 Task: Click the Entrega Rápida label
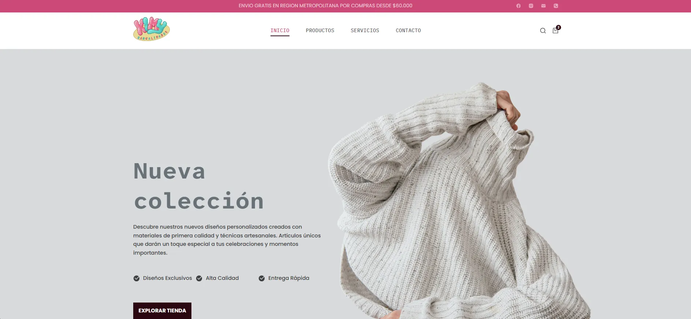click(289, 278)
